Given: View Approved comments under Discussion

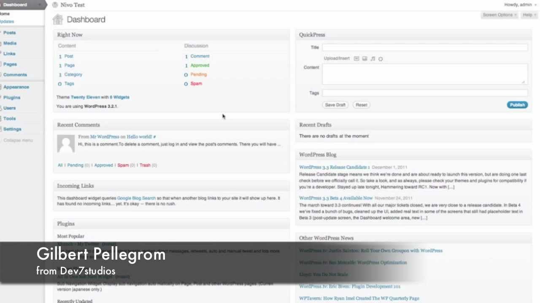Looking at the screenshot, I should 200,65.
